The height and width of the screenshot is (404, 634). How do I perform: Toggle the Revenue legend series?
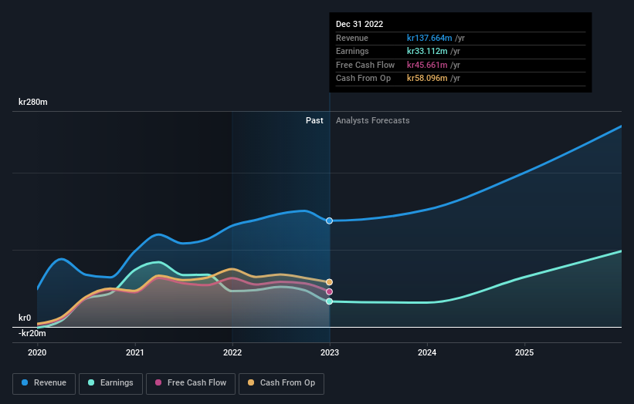[x=44, y=383]
